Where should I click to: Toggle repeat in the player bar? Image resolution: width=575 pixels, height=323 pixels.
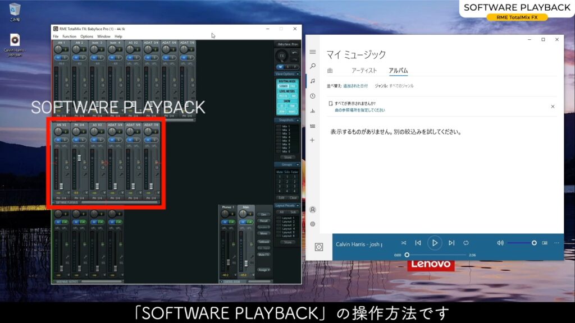[466, 243]
